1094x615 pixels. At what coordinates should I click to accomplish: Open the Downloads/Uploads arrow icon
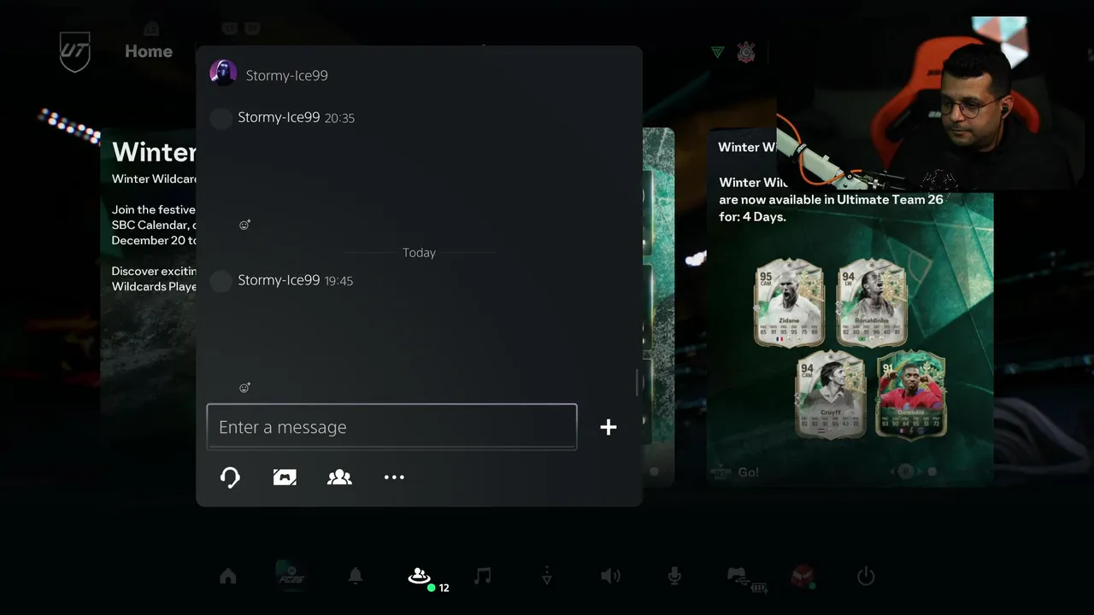(547, 577)
